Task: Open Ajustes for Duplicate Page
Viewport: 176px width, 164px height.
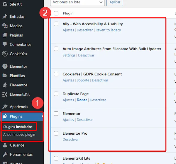Action: 68,100
